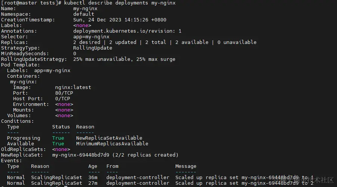Image resolution: width=337 pixels, height=187 pixels.
Task: Select the nginx:latest image value
Action: tap(73, 87)
